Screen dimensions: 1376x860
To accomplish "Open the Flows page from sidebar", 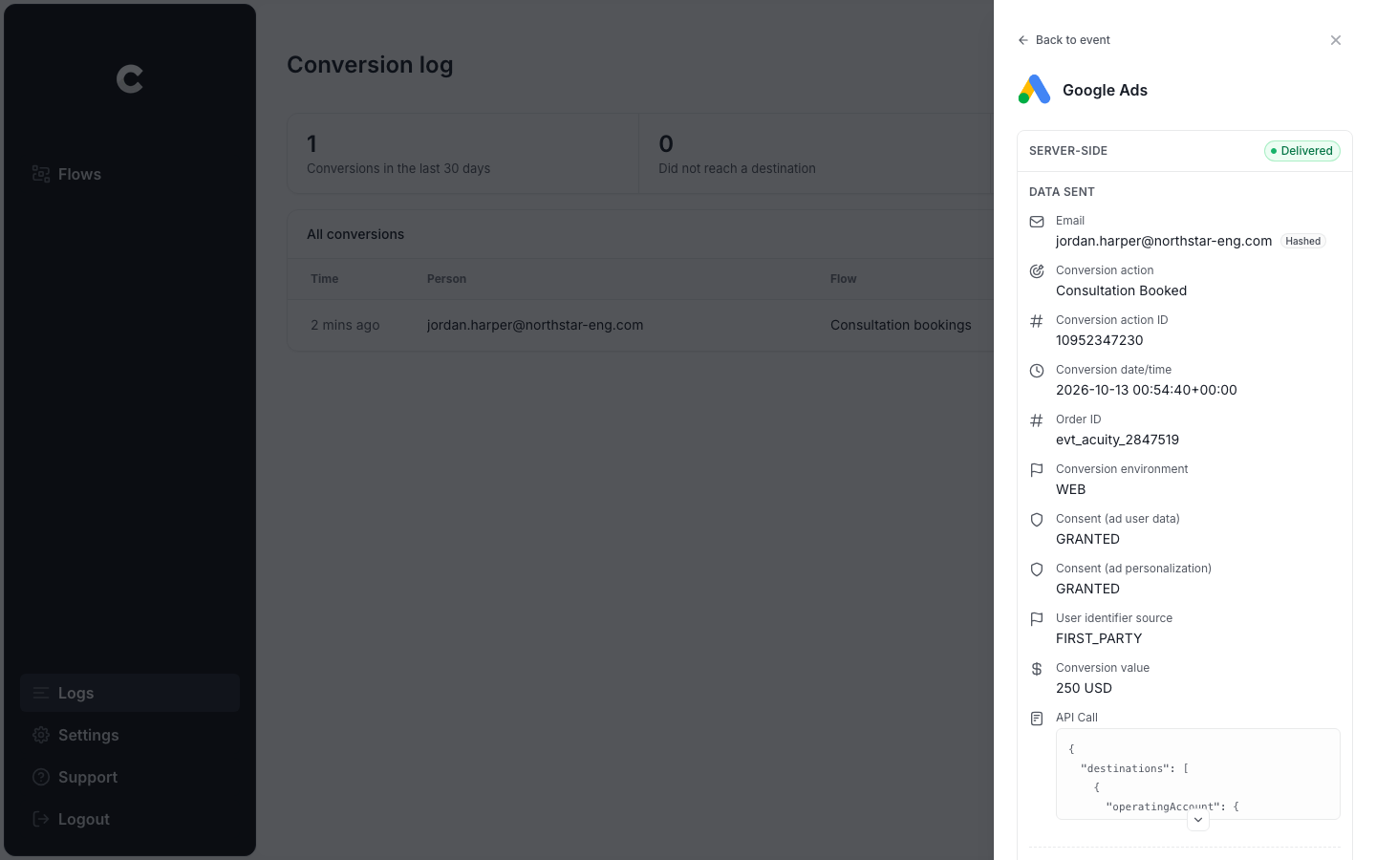I will click(x=130, y=174).
